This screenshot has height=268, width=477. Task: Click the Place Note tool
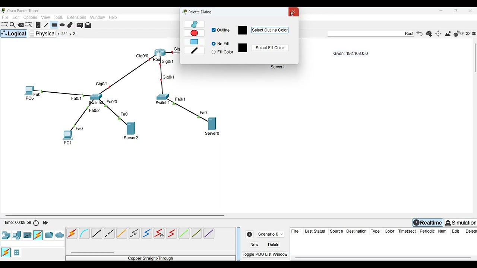[x=38, y=25]
